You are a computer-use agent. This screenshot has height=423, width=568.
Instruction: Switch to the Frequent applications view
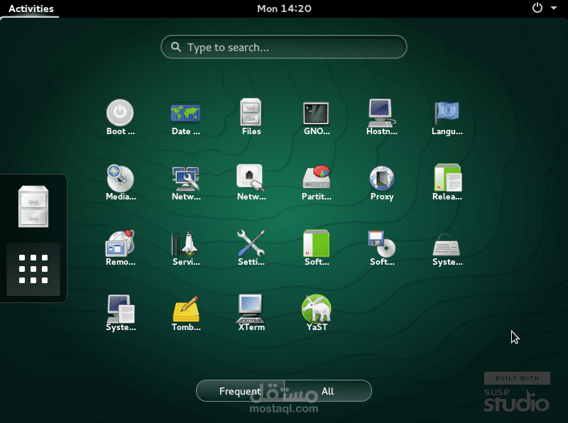point(240,390)
